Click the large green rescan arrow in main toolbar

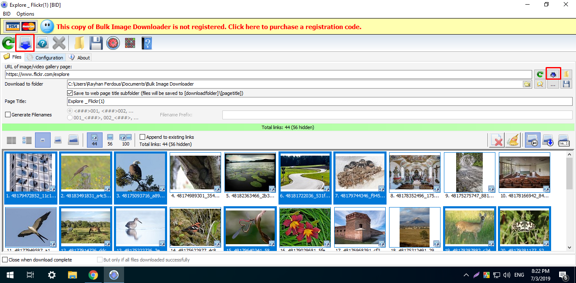8,43
